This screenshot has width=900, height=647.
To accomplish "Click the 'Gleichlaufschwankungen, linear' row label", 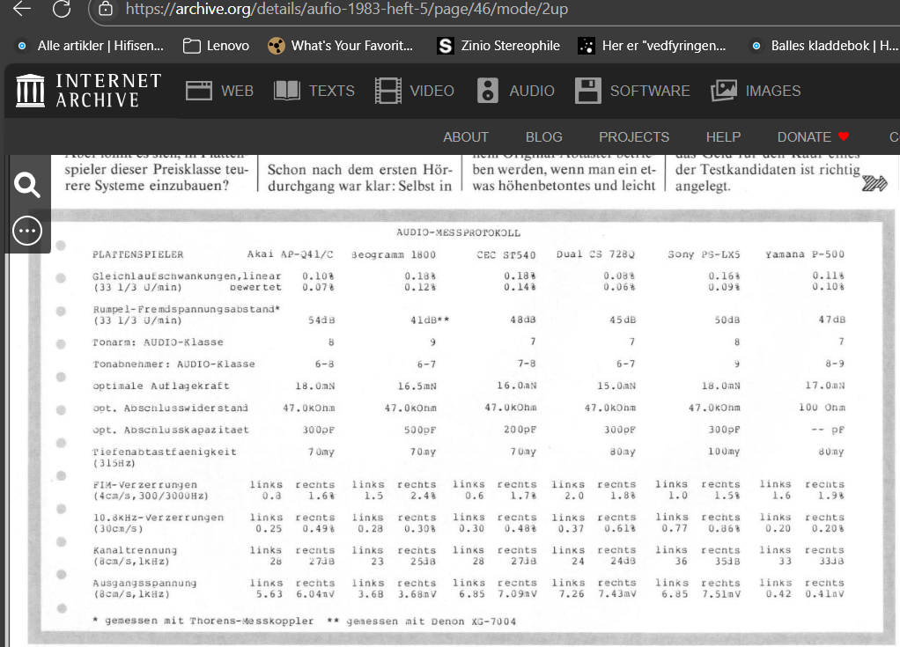I will (187, 276).
